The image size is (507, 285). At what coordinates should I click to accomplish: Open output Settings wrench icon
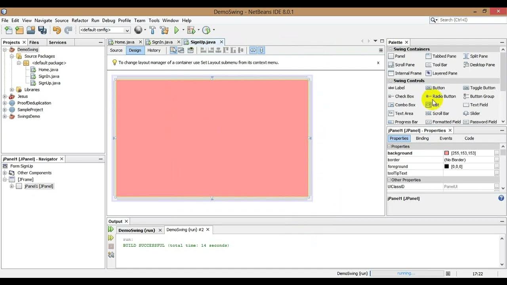[x=111, y=255]
